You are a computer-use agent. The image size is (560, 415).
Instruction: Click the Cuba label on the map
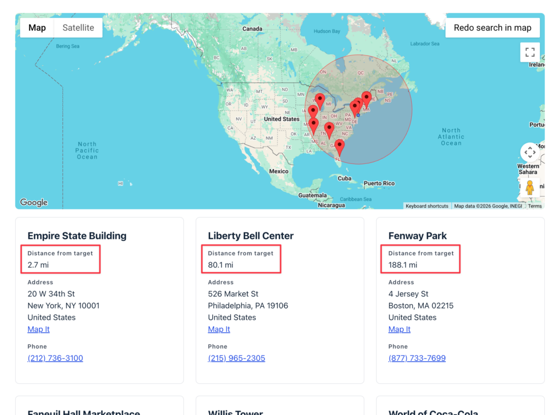345,178
